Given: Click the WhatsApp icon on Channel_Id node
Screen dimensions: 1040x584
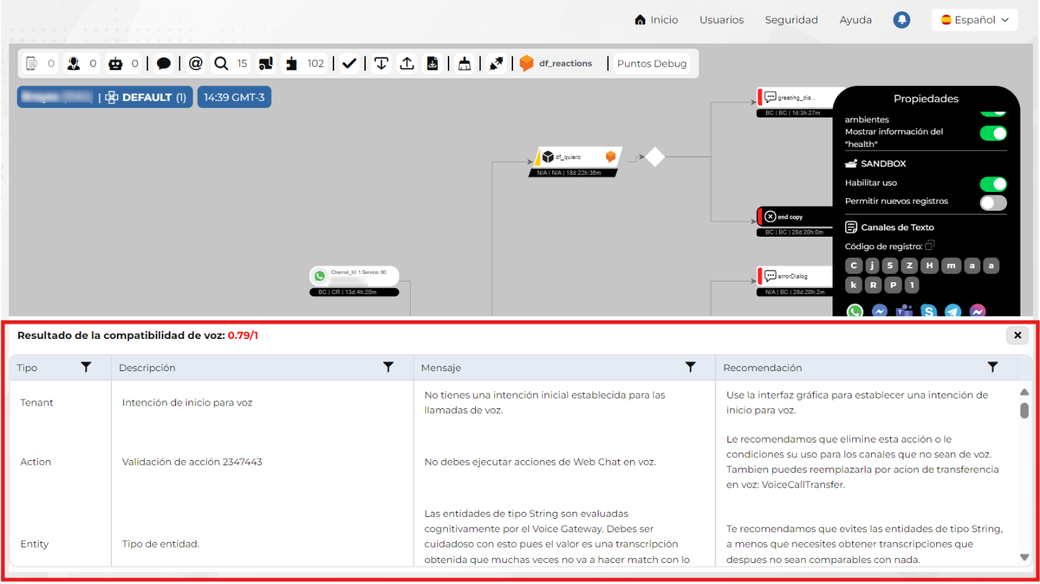Looking at the screenshot, I should coord(320,276).
